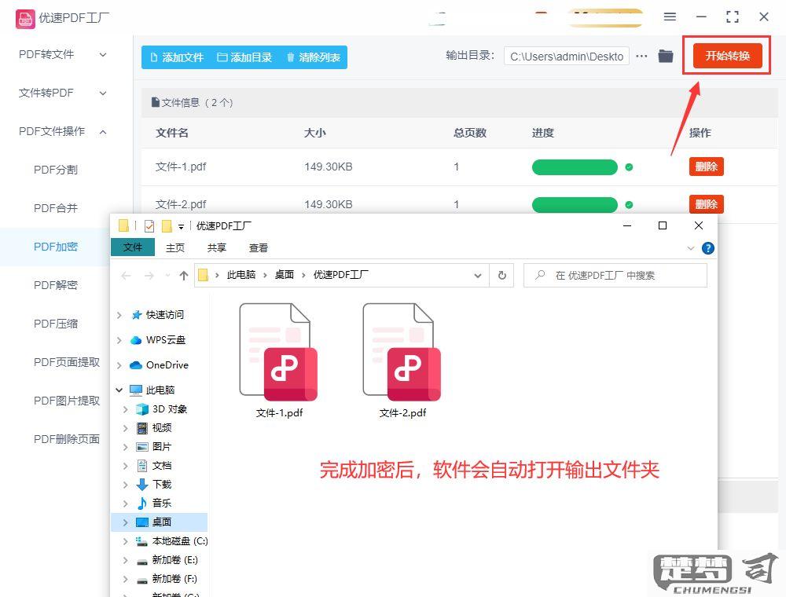Screen dimensions: 786x597
Task: Select PDF分割 in the sidebar
Action: (56, 170)
